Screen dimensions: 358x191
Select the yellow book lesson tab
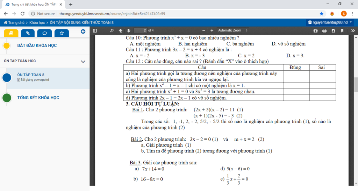tap(11, 33)
